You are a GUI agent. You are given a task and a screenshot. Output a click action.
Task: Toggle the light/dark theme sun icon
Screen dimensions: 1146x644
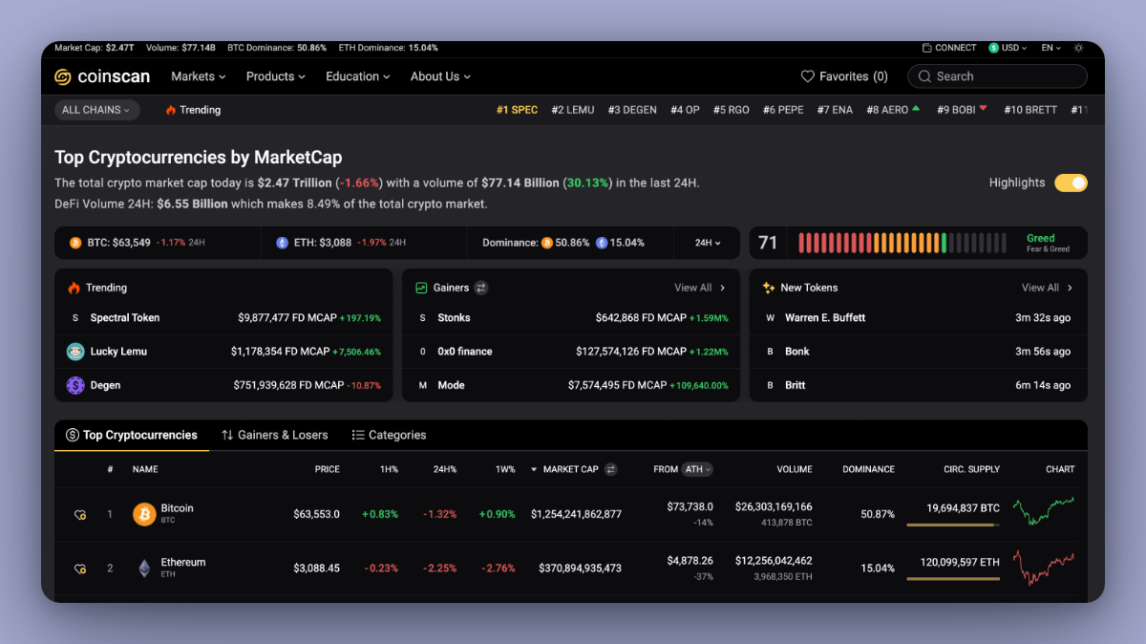coord(1079,48)
